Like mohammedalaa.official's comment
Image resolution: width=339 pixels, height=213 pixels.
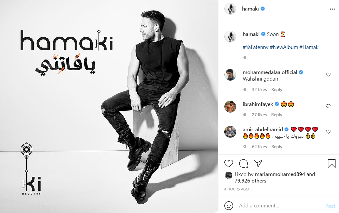coord(328,74)
